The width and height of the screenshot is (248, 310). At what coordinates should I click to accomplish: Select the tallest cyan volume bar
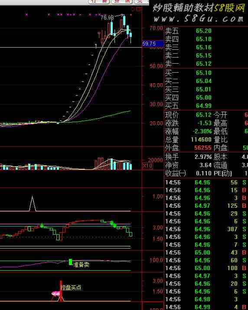pyautogui.click(x=111, y=164)
